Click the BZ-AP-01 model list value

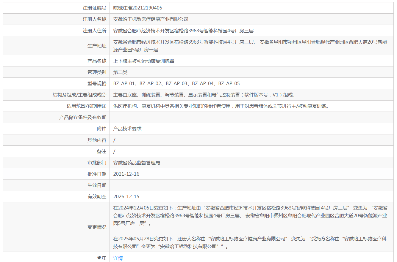coord(176,83)
